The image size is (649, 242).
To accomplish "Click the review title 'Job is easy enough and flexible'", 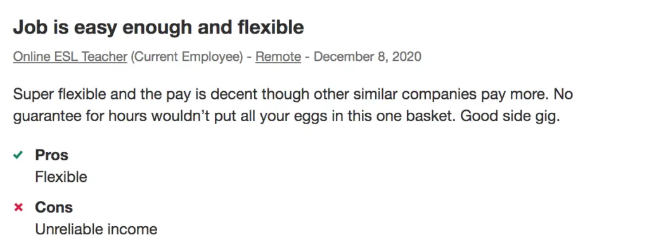I will point(158,27).
